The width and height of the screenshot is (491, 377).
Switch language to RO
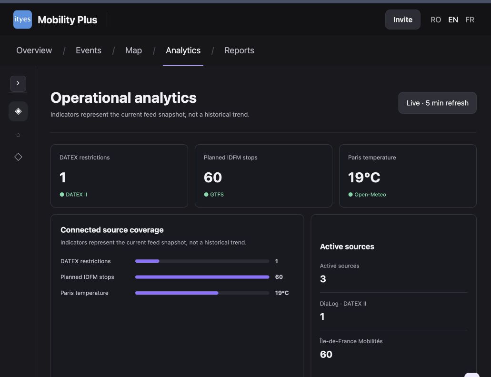tap(436, 20)
